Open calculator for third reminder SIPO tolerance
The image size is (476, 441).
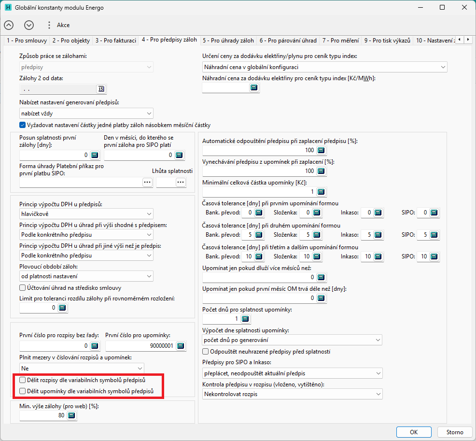click(x=434, y=256)
